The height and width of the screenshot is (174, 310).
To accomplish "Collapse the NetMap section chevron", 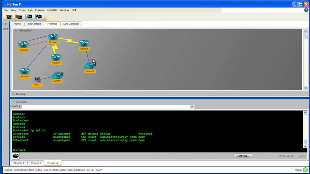I will pyautogui.click(x=13, y=94).
